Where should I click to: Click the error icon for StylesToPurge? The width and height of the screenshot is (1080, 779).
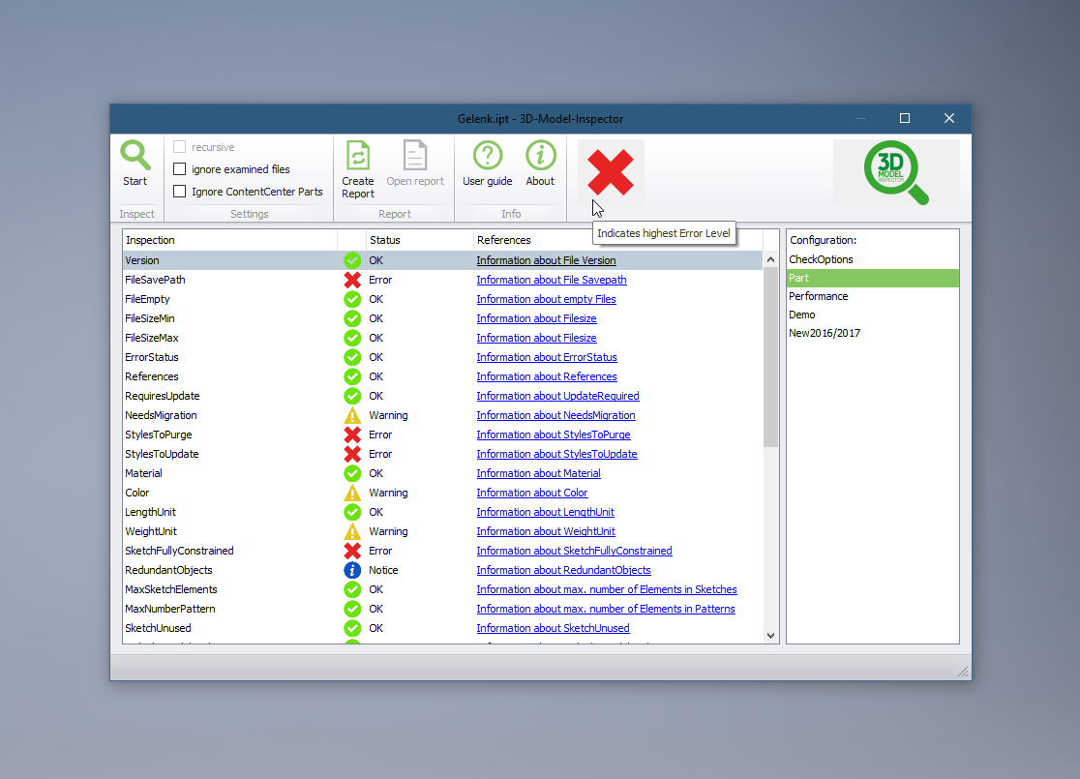point(352,434)
